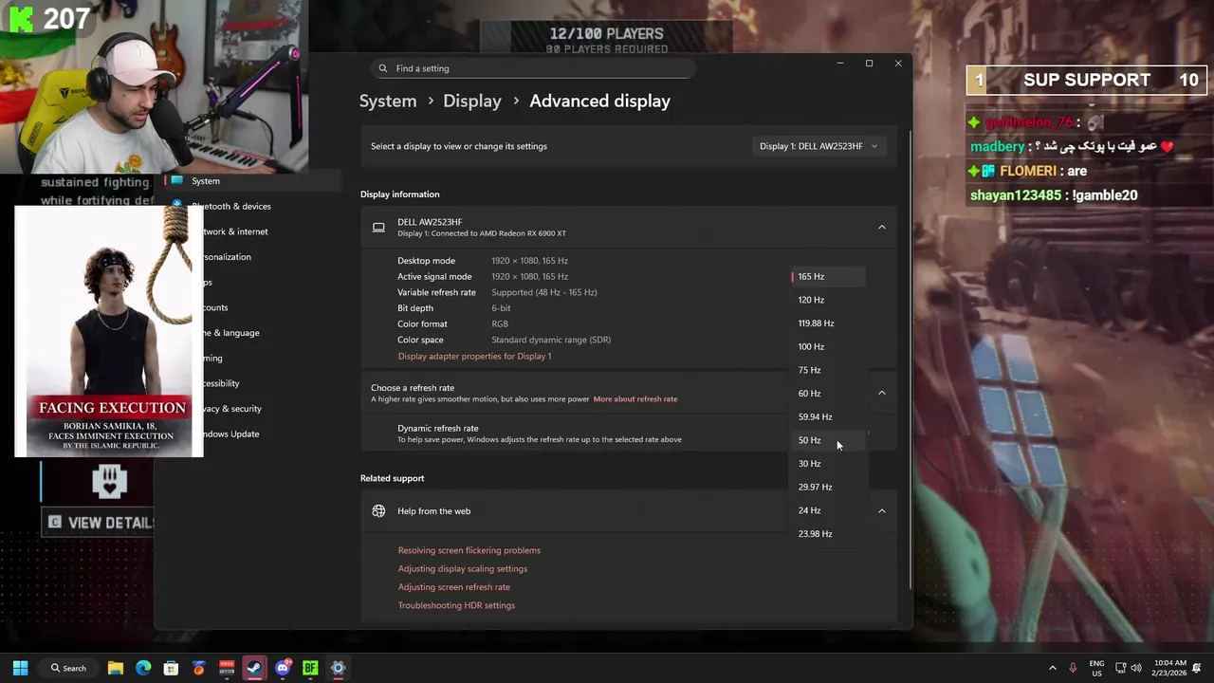Select 60 Hz refresh rate
Screen dimensions: 1214x683
[827, 394]
